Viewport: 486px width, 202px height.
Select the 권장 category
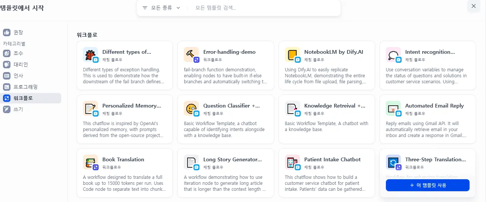[x=31, y=32]
